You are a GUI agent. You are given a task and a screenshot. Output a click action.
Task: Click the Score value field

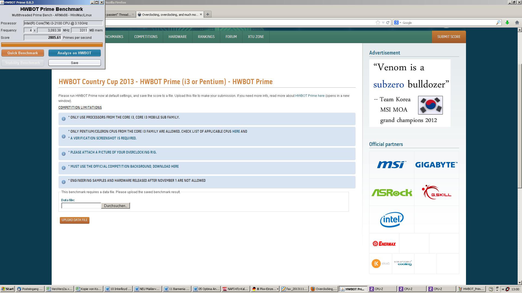point(43,37)
